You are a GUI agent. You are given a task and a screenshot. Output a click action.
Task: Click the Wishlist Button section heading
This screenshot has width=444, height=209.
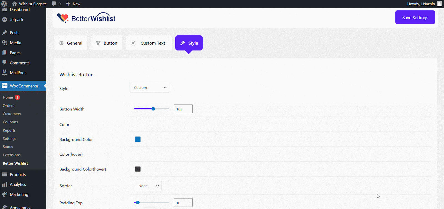tap(76, 74)
